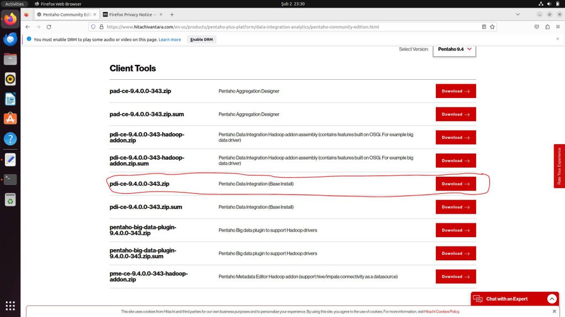The image size is (565, 317).
Task: Bookmark this page with the star
Action: coord(492,27)
